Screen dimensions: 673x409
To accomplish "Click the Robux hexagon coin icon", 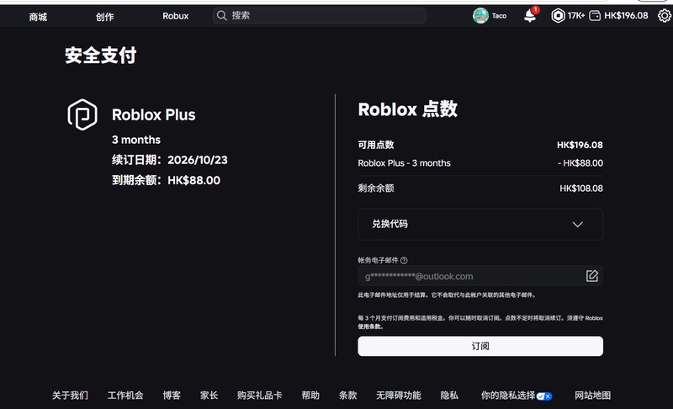I will (558, 16).
